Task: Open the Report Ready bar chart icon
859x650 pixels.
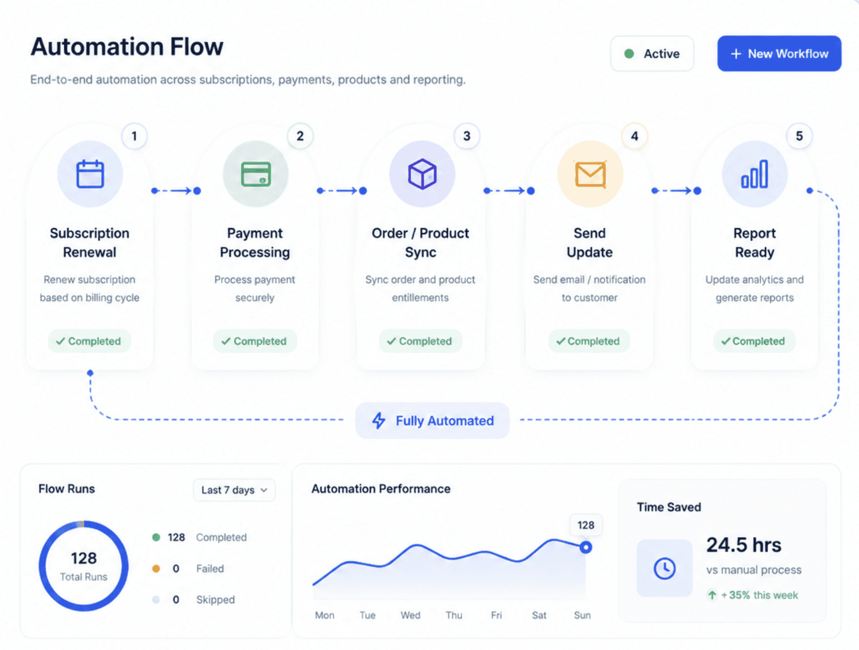Action: (754, 174)
